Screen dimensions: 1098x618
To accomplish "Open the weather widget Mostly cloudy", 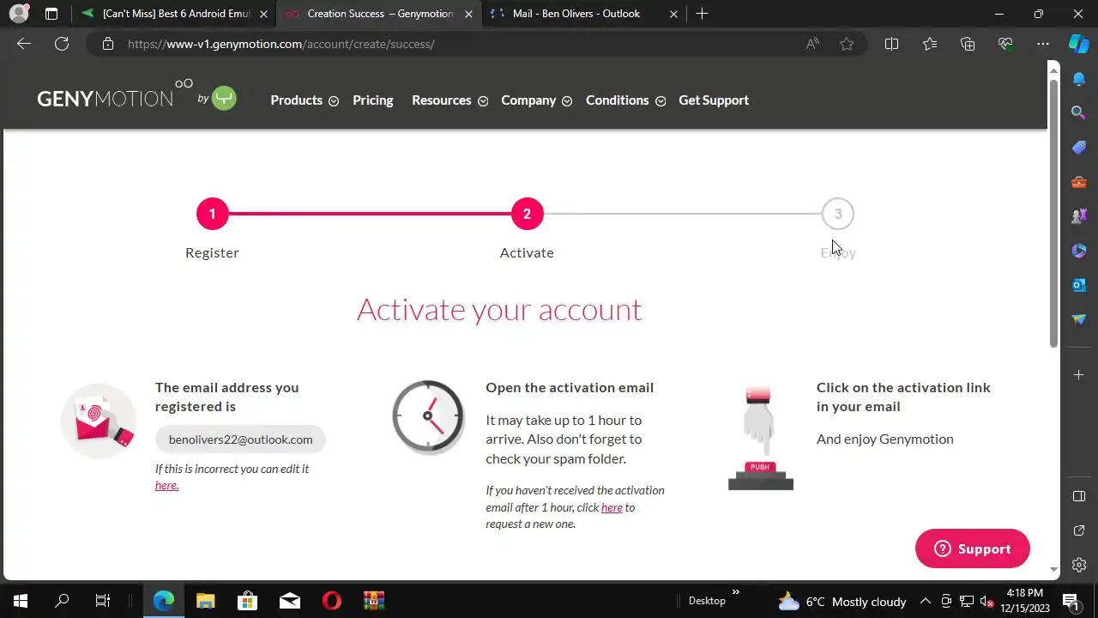I will point(842,601).
